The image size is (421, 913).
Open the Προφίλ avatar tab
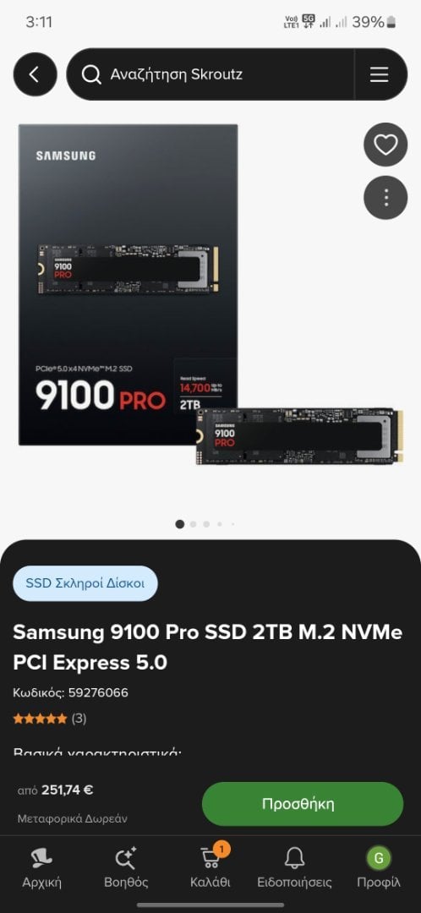[379, 867]
